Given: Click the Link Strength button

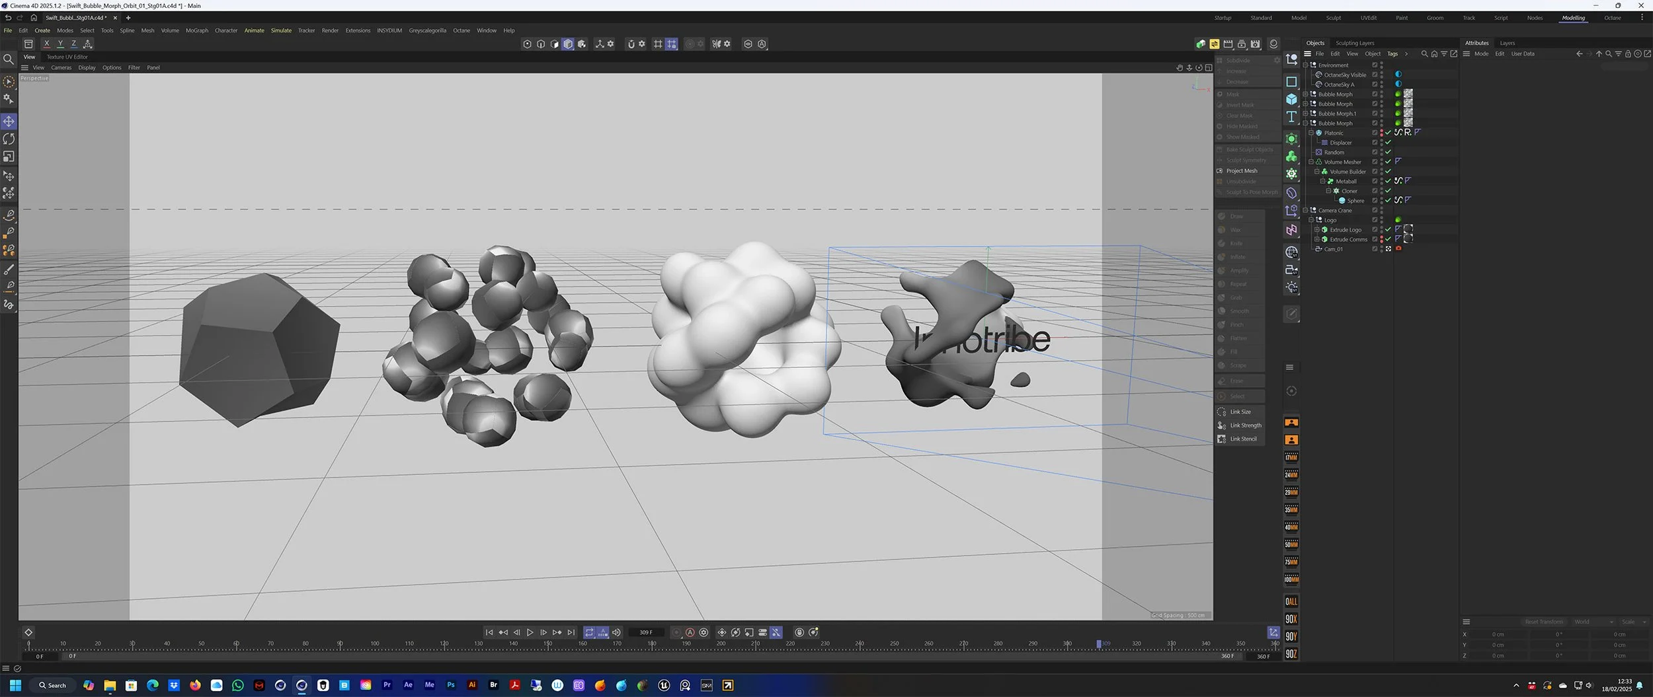Looking at the screenshot, I should (x=1240, y=425).
